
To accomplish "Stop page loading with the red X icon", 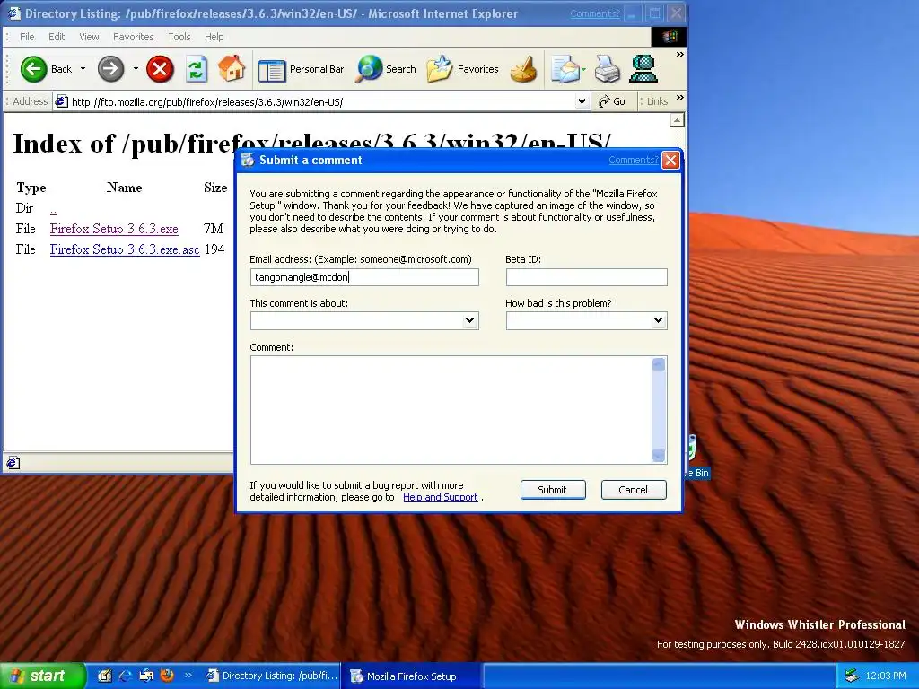I will (x=160, y=69).
